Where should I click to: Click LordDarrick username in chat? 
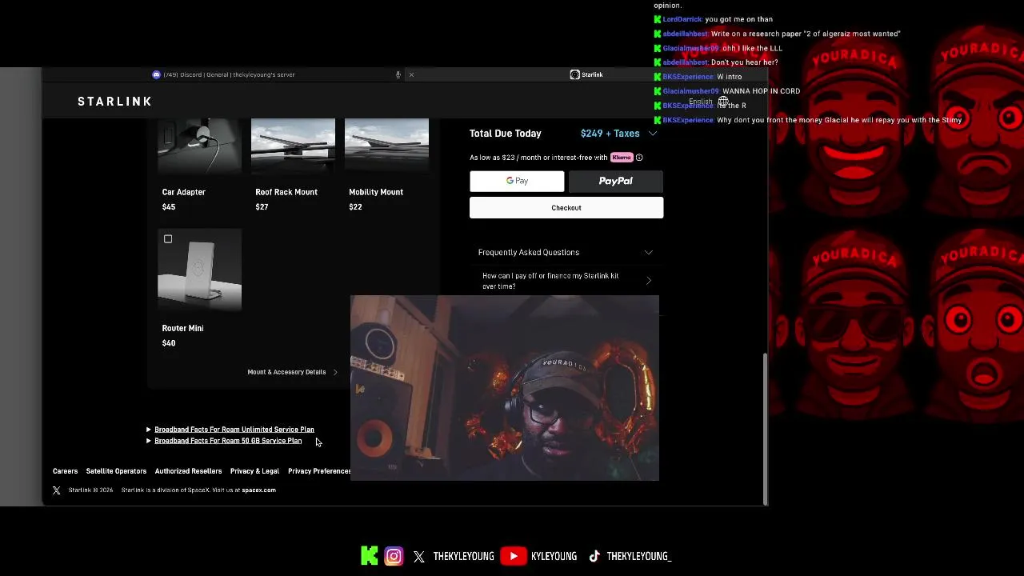coord(682,19)
